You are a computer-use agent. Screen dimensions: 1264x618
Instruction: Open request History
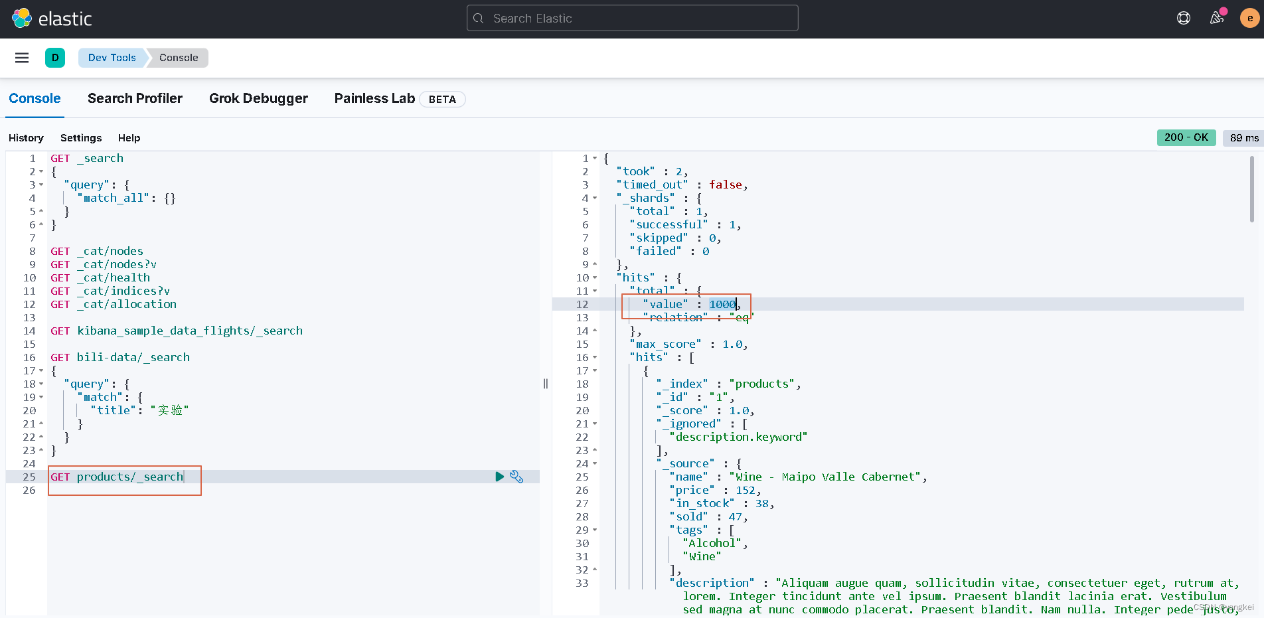(26, 138)
